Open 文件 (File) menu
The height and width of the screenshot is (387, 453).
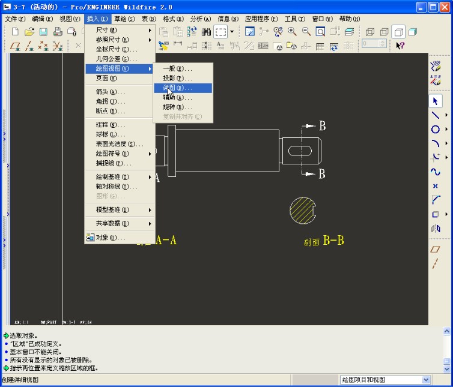point(15,19)
